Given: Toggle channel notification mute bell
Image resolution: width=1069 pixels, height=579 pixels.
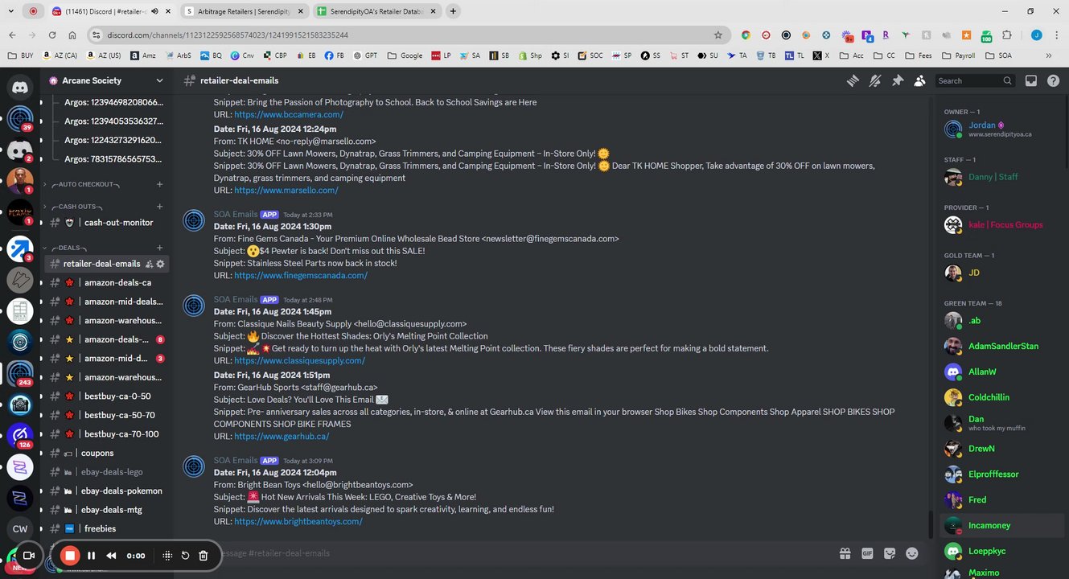Looking at the screenshot, I should tap(875, 80).
